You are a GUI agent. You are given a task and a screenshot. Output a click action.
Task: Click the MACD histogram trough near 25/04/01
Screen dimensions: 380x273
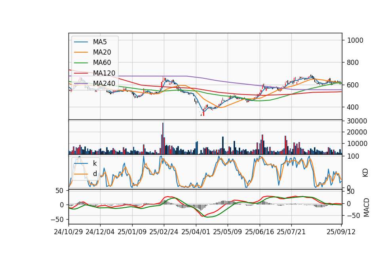200,207
